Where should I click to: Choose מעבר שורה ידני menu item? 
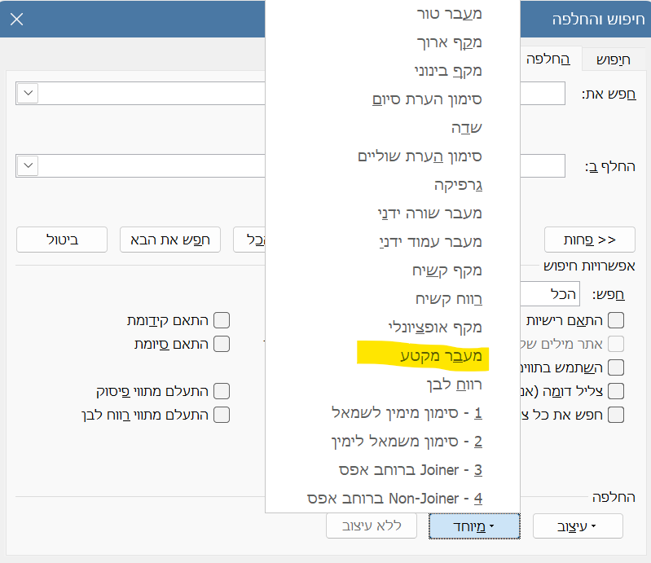(x=429, y=213)
